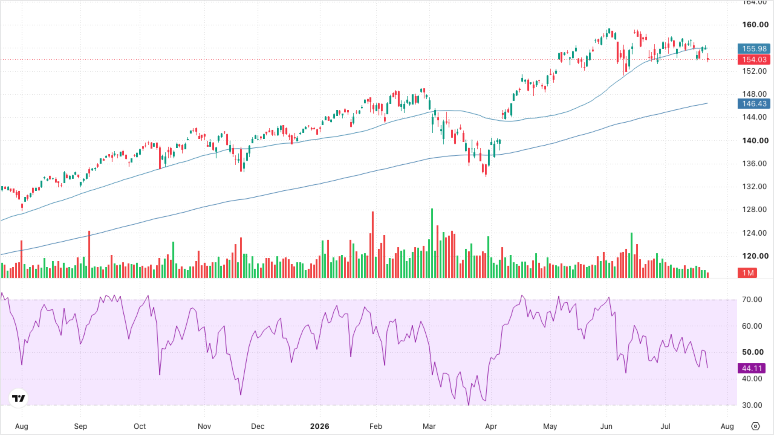Click the Jun label on time axis

click(x=606, y=426)
